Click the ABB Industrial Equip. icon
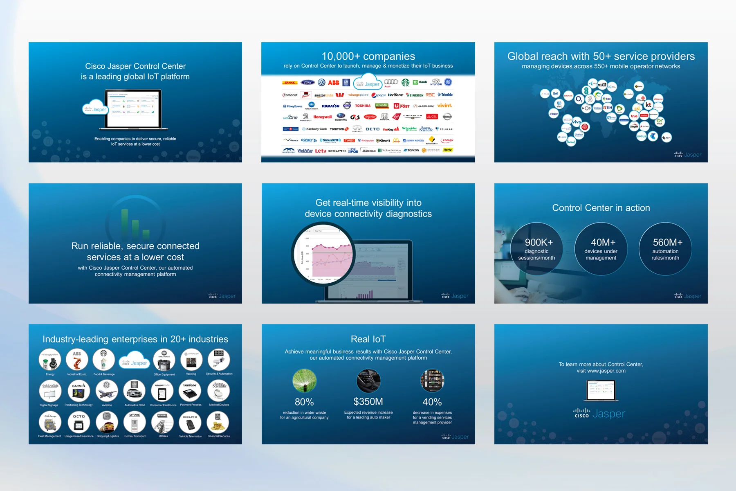The height and width of the screenshot is (491, 736). point(78,360)
